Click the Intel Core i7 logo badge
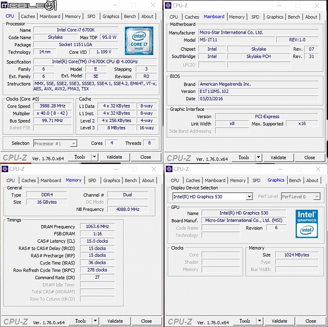The image size is (328, 327). [139, 41]
